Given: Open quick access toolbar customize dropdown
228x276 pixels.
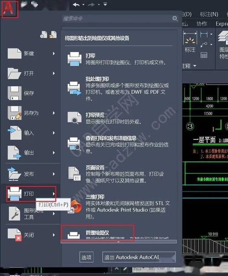Looking at the screenshot, I should click(105, 4).
